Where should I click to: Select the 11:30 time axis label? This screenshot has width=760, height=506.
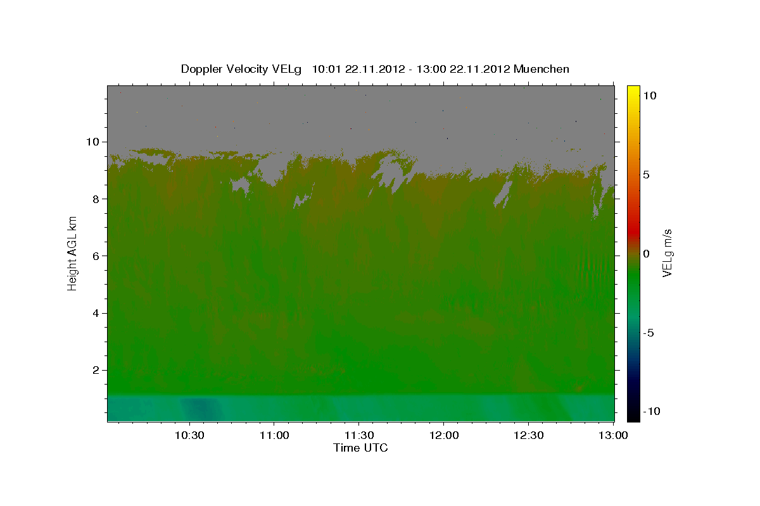click(x=359, y=435)
